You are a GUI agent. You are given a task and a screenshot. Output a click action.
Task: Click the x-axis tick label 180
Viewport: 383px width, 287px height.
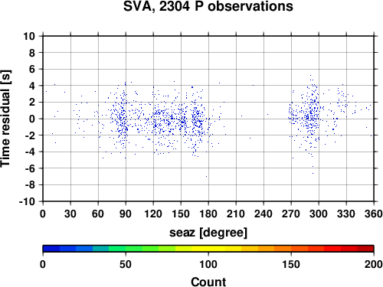pos(208,214)
